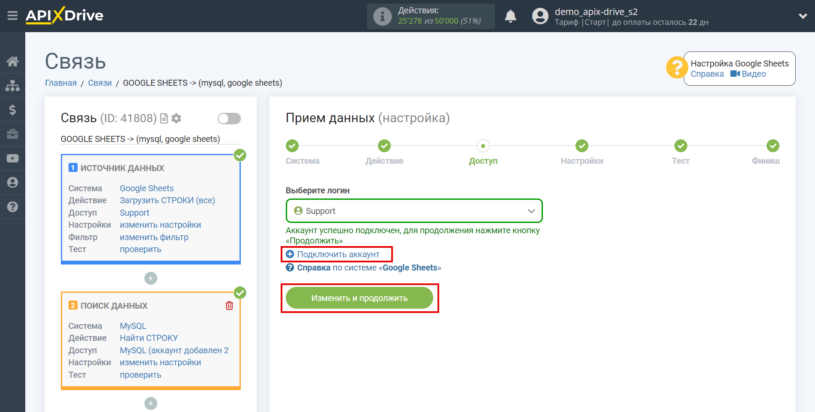815x412 pixels.
Task: Open the Справка link in help box
Action: [x=707, y=74]
